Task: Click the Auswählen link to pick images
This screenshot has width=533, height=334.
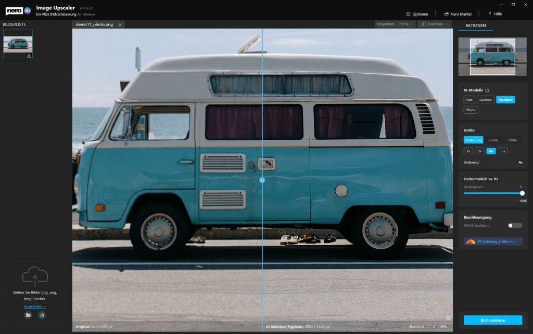Action: click(35, 306)
